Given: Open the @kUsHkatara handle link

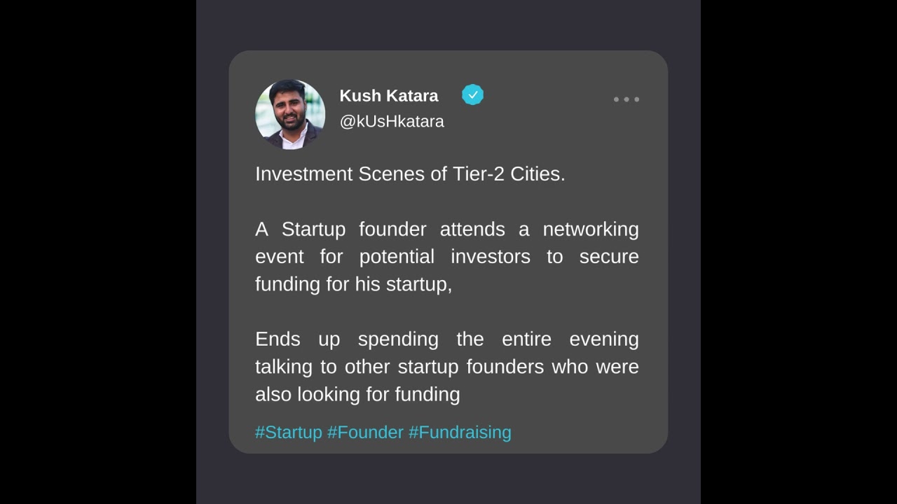Looking at the screenshot, I should [392, 121].
